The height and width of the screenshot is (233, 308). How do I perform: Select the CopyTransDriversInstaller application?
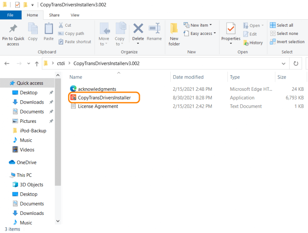tap(104, 97)
